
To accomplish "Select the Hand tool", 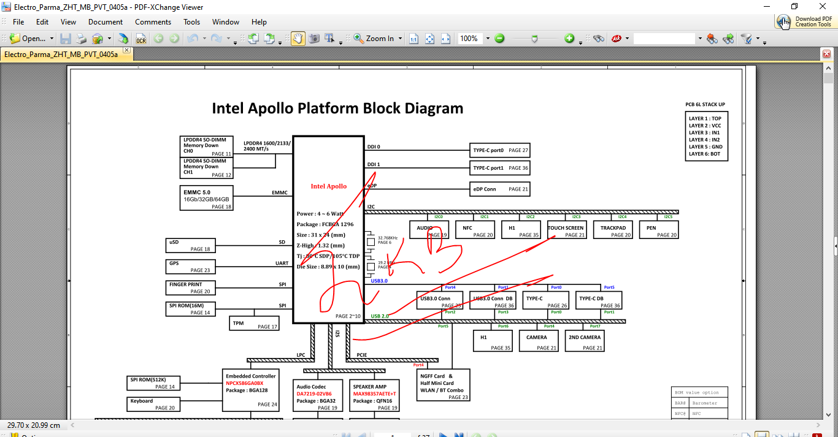I will 298,38.
